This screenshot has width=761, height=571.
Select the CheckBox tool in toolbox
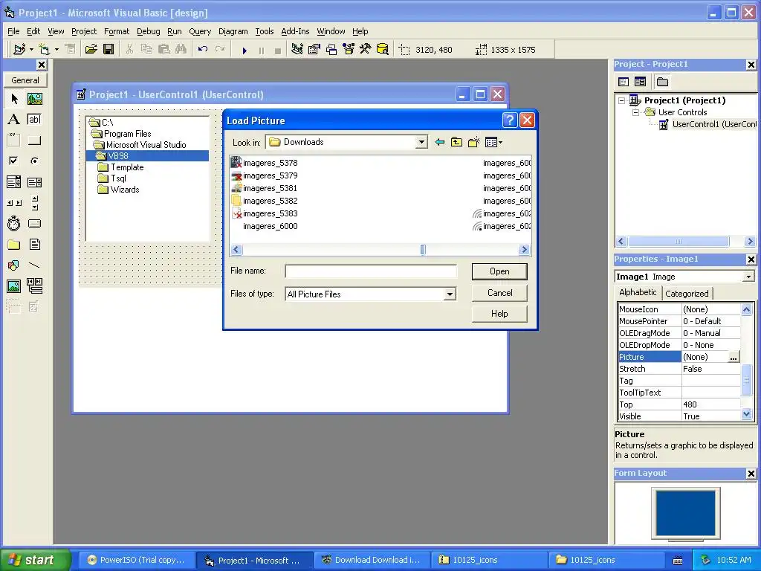pos(13,161)
